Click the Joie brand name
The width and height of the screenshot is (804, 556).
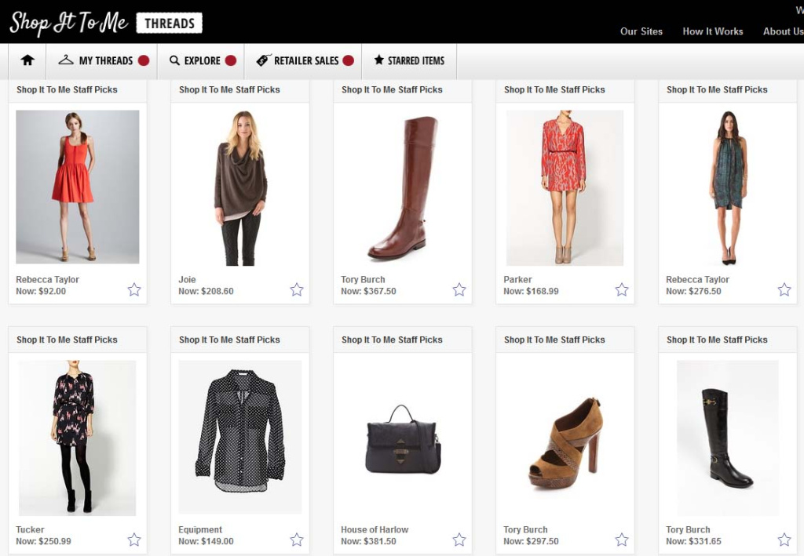[187, 279]
